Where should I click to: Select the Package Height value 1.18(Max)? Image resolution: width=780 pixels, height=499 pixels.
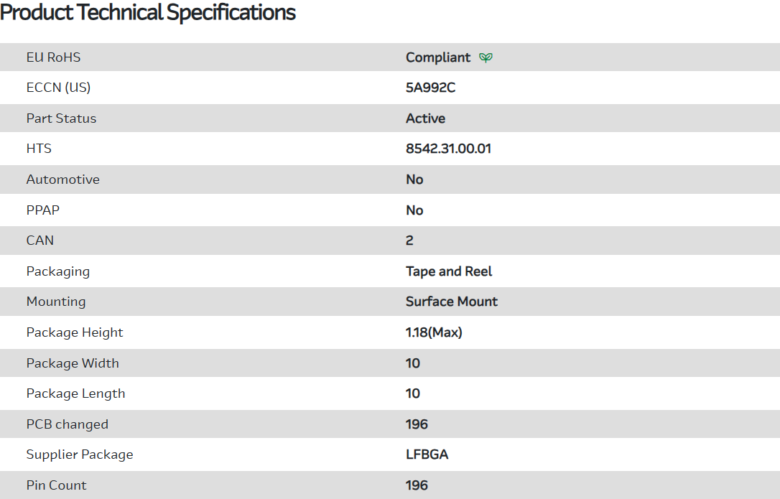tap(434, 332)
